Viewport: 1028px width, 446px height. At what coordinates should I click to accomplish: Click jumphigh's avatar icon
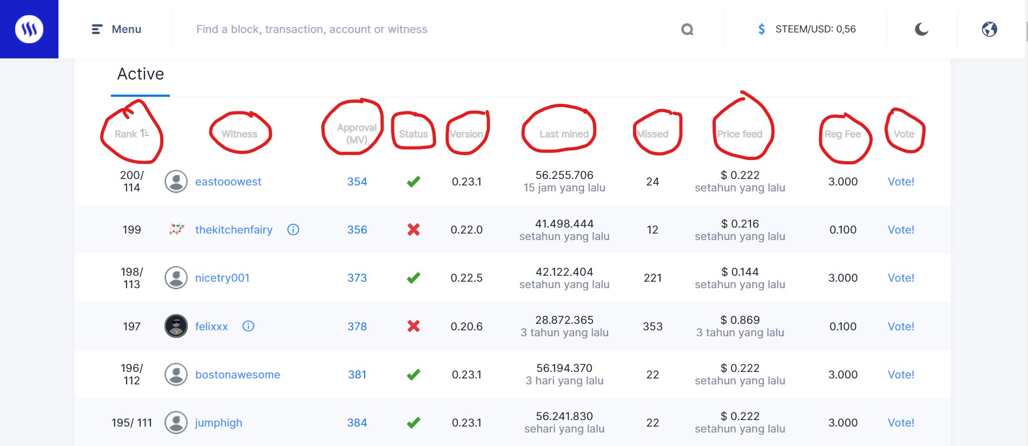pos(176,423)
